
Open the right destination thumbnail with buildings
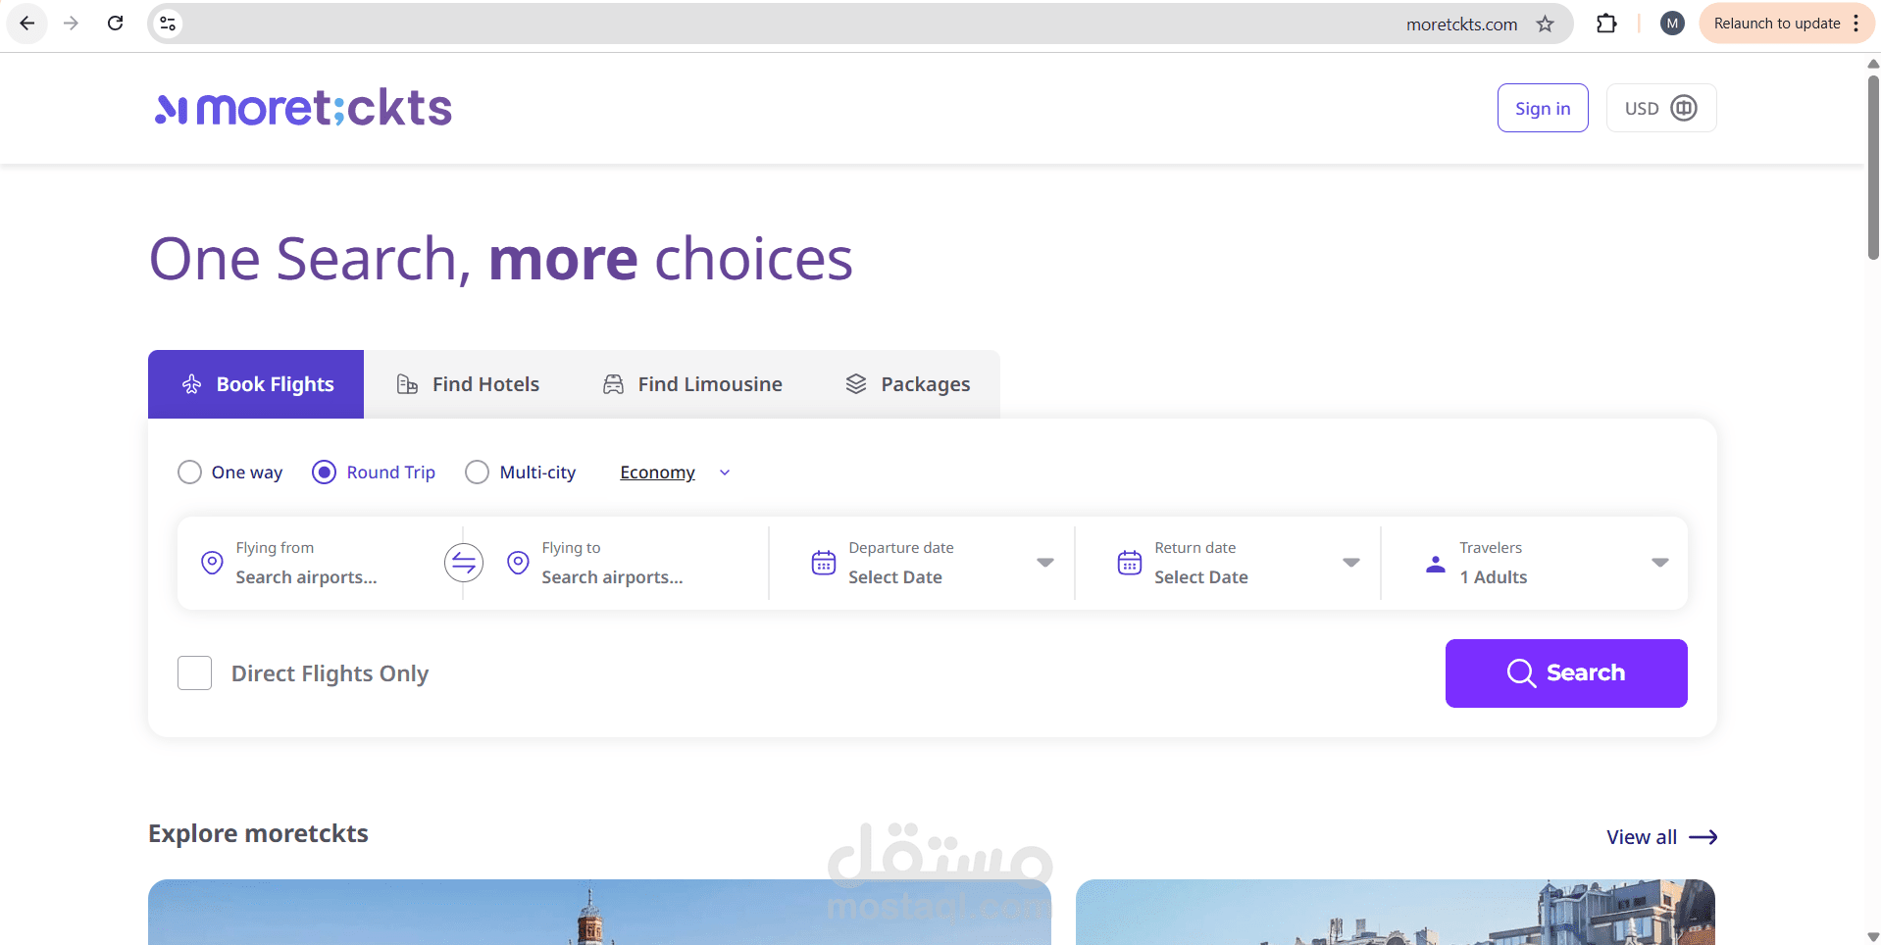tap(1396, 912)
